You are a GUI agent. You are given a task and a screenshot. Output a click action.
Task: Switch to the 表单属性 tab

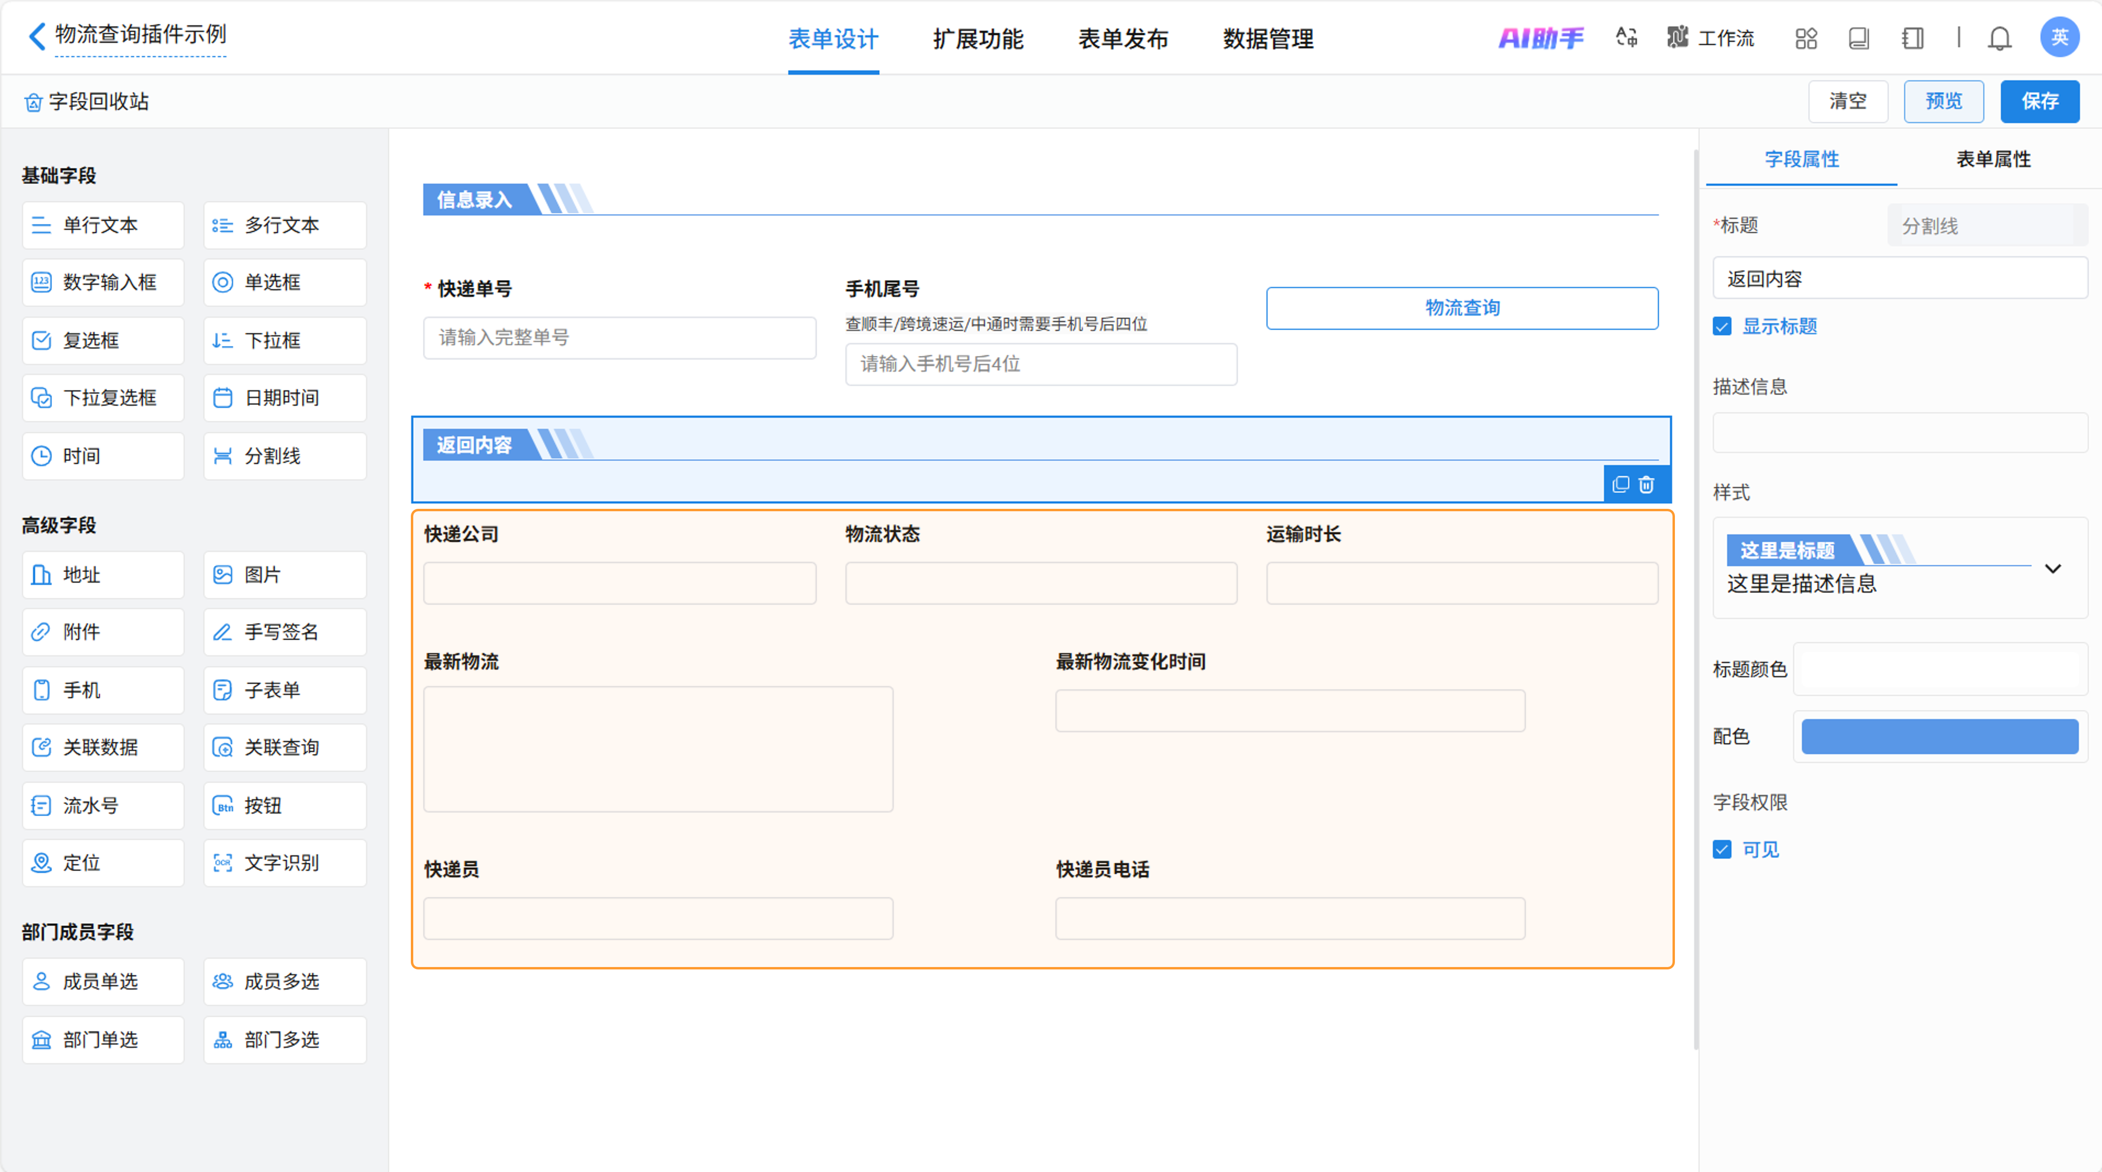pos(1993,159)
